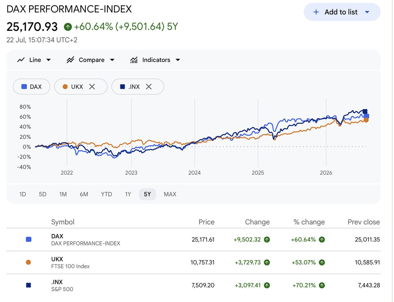This screenshot has height=302, width=394.
Task: Open DAX PERFORMANCE-INDEX row in the table
Action: [x=193, y=240]
